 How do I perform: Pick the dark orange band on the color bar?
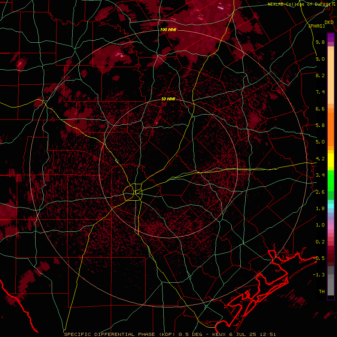tap(331, 130)
